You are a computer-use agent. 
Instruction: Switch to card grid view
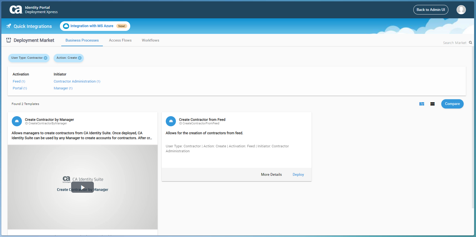(422, 104)
